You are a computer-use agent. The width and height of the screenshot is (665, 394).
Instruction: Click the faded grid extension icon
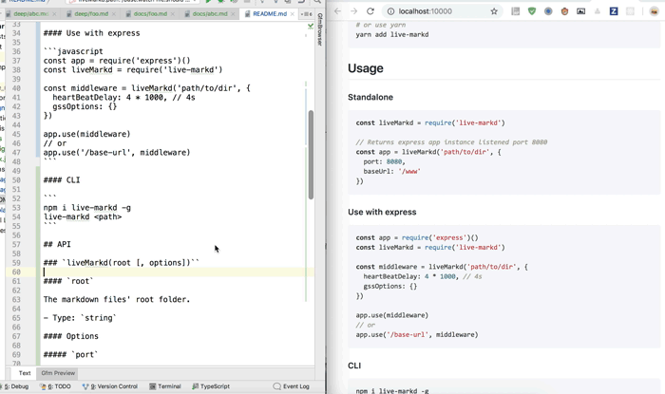[630, 11]
